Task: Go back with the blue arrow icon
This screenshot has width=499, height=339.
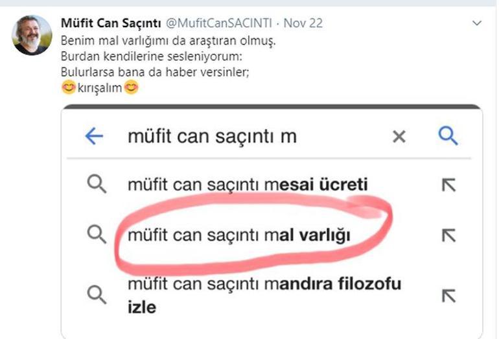Action: 94,136
